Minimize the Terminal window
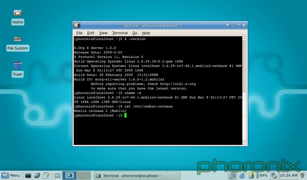The height and width of the screenshot is (180, 307). [x=233, y=25]
